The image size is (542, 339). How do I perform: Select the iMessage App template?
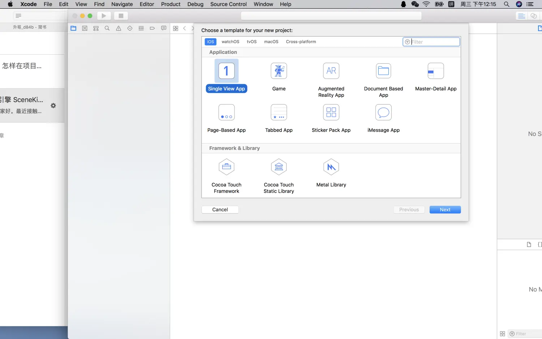click(383, 119)
